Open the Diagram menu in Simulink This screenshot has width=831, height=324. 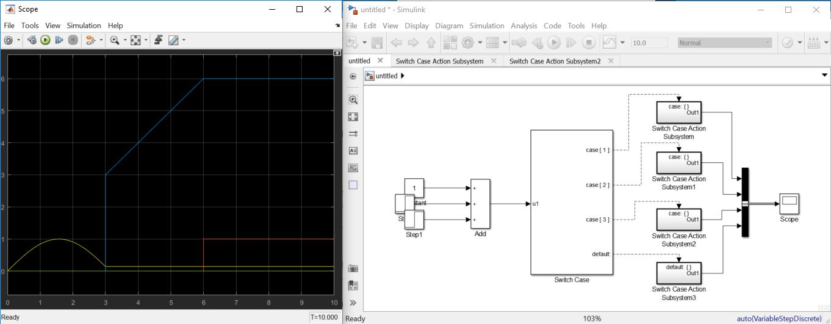[449, 26]
